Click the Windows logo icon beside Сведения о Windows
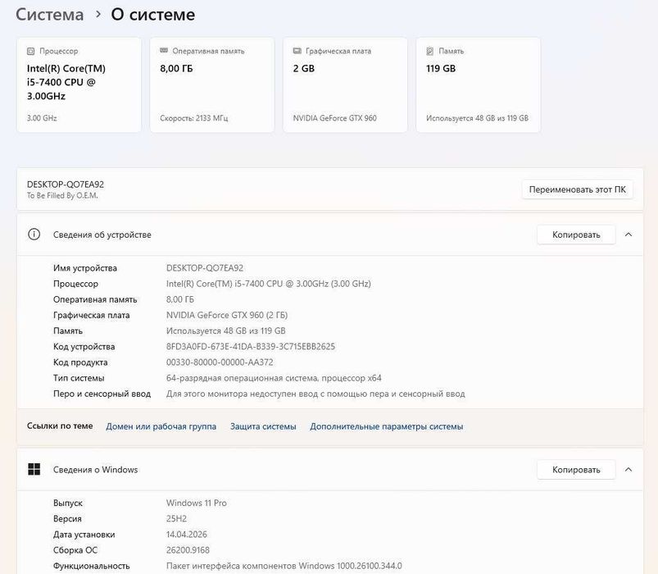The image size is (658, 574). 34,469
